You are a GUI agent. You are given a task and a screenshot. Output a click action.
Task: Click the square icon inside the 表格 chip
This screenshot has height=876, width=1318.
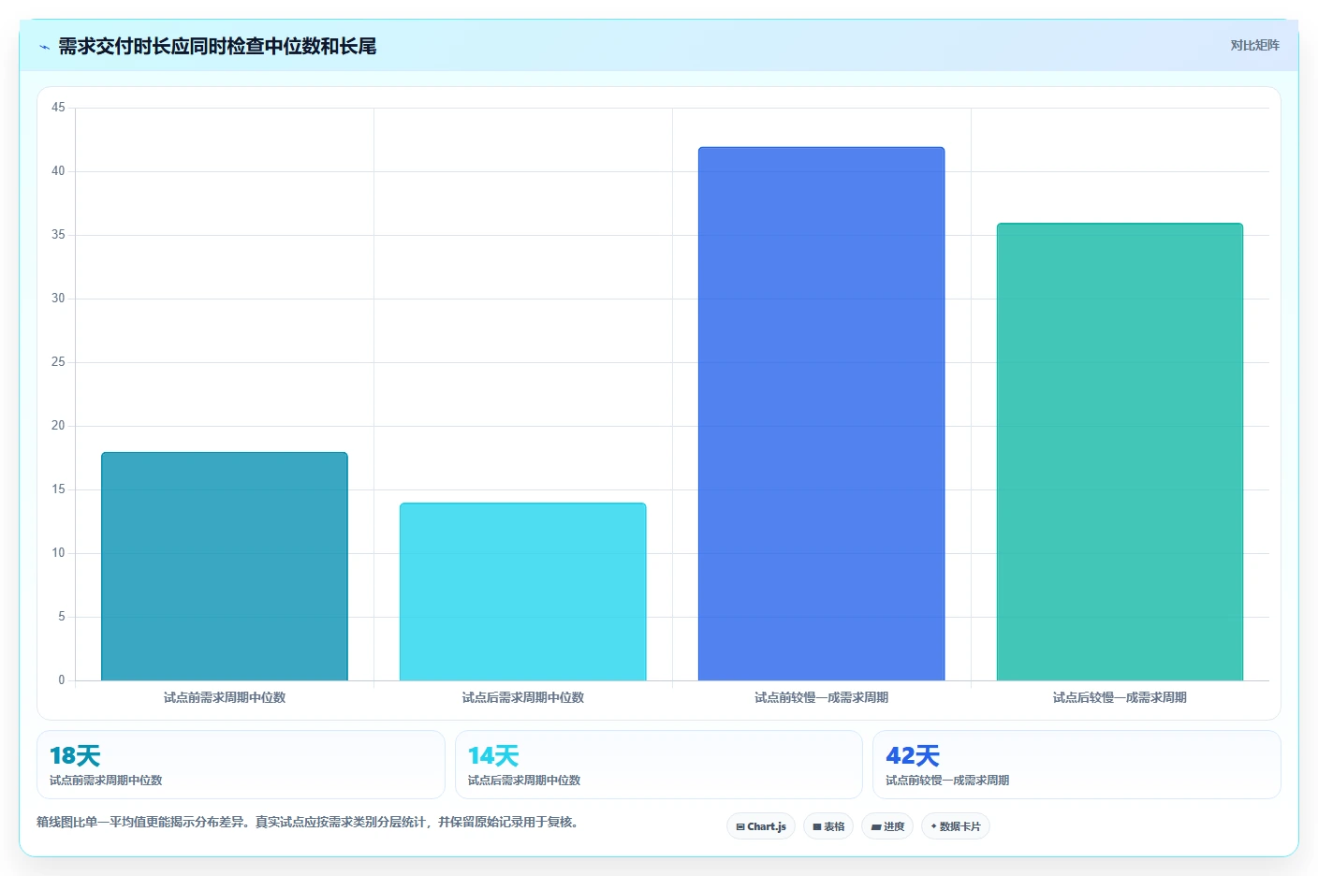[x=817, y=827]
